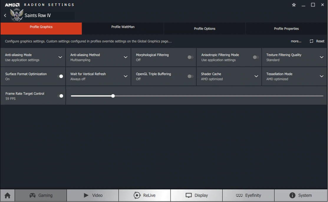
Task: Open the System info section
Action: (x=301, y=196)
